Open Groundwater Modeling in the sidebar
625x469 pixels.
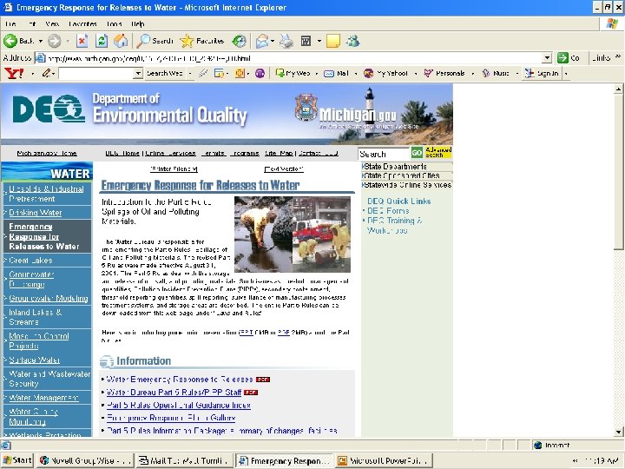49,298
